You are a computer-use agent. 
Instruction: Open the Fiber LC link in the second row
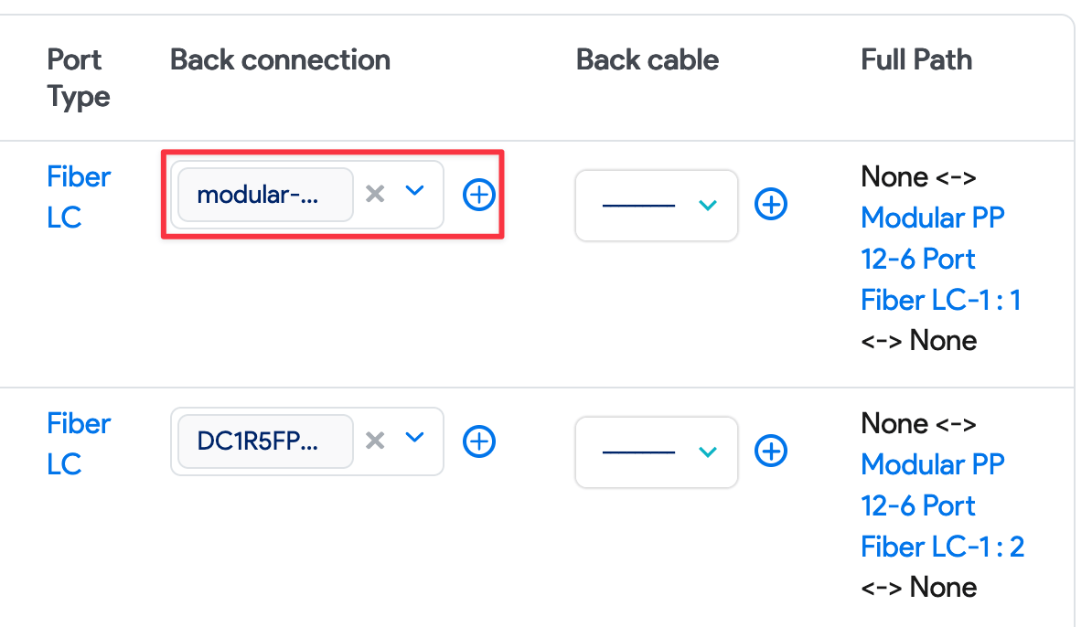(x=79, y=443)
